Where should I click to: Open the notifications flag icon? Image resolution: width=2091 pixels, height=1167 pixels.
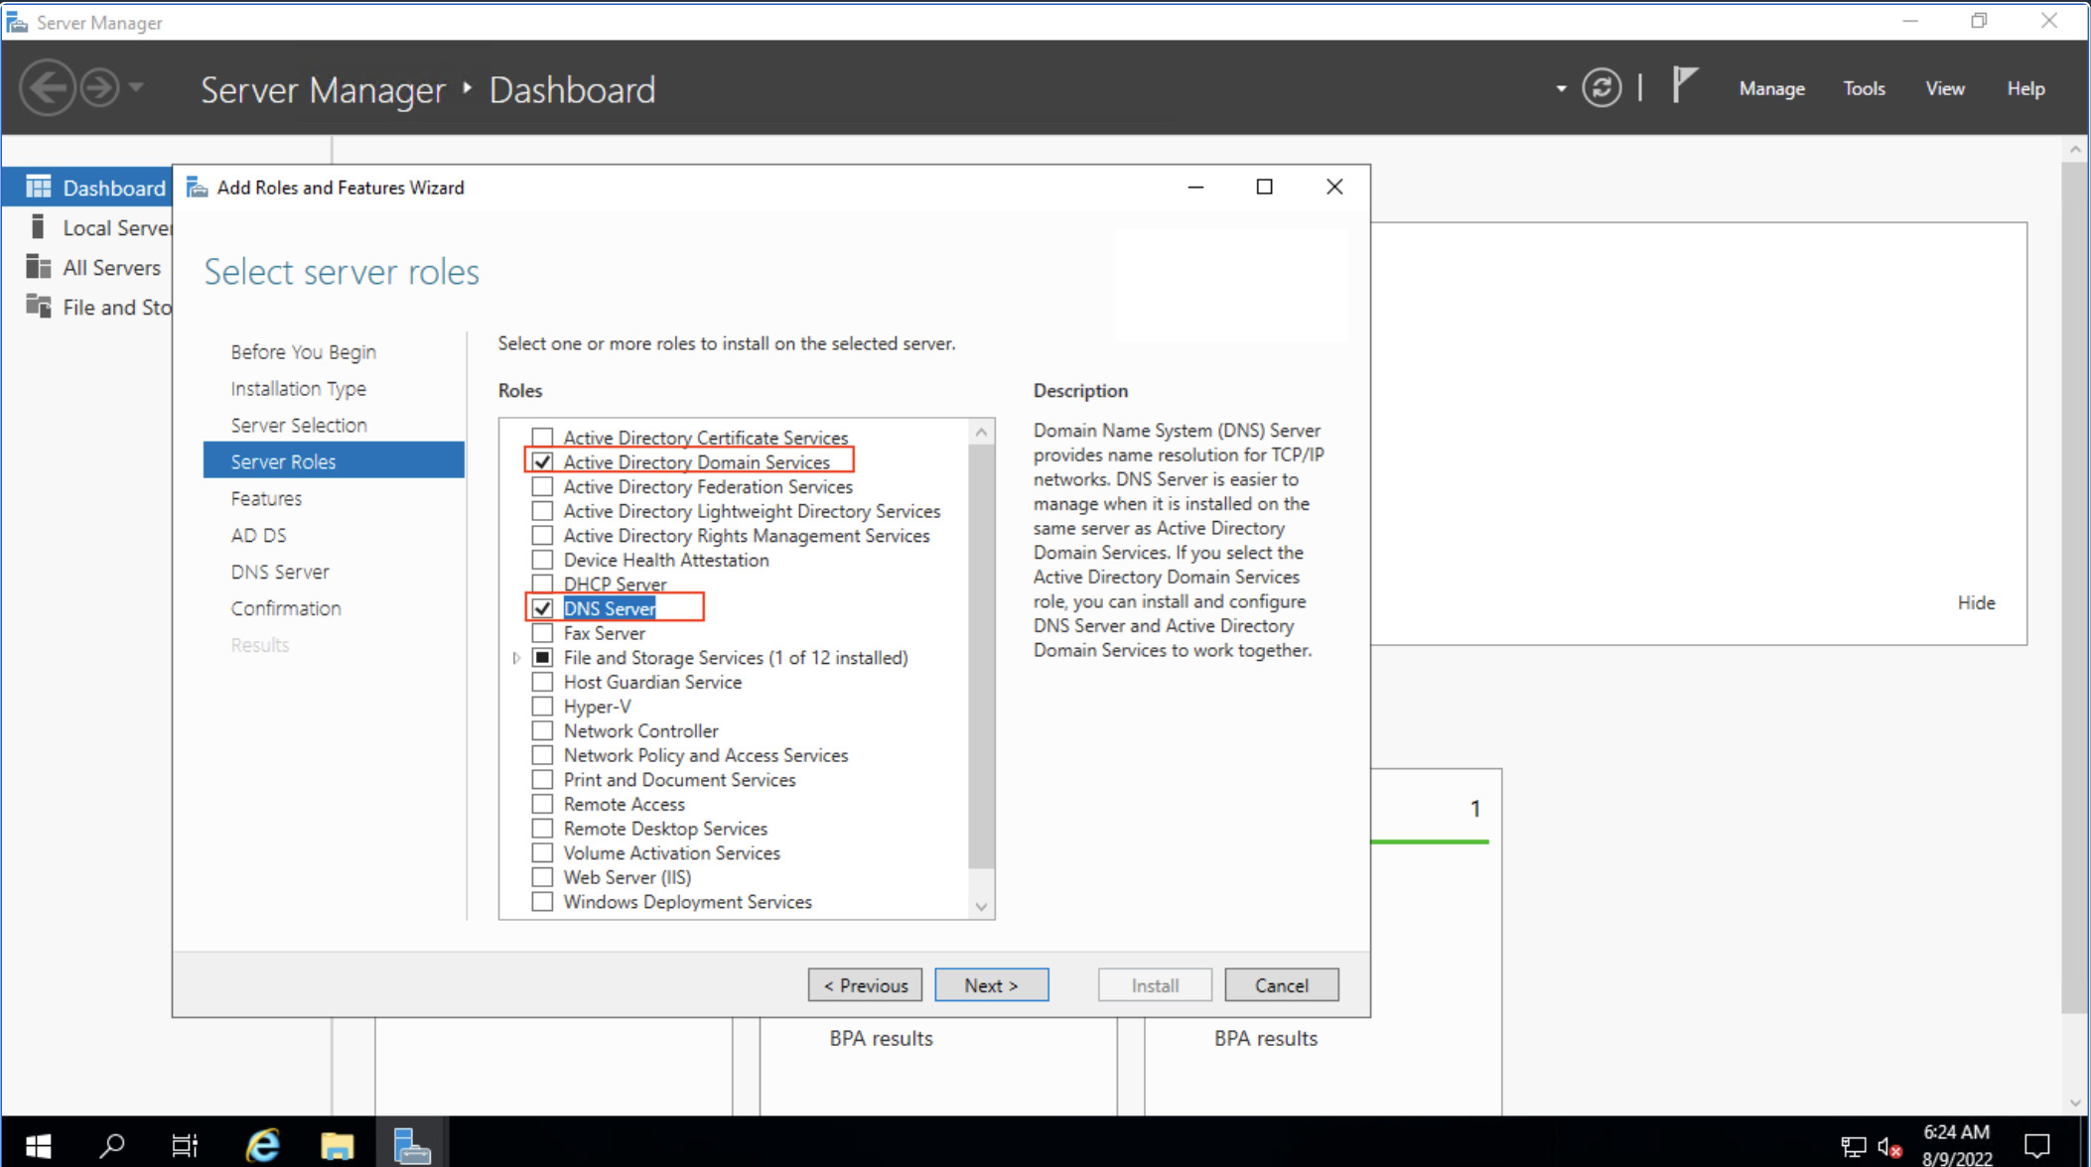[x=1684, y=86]
